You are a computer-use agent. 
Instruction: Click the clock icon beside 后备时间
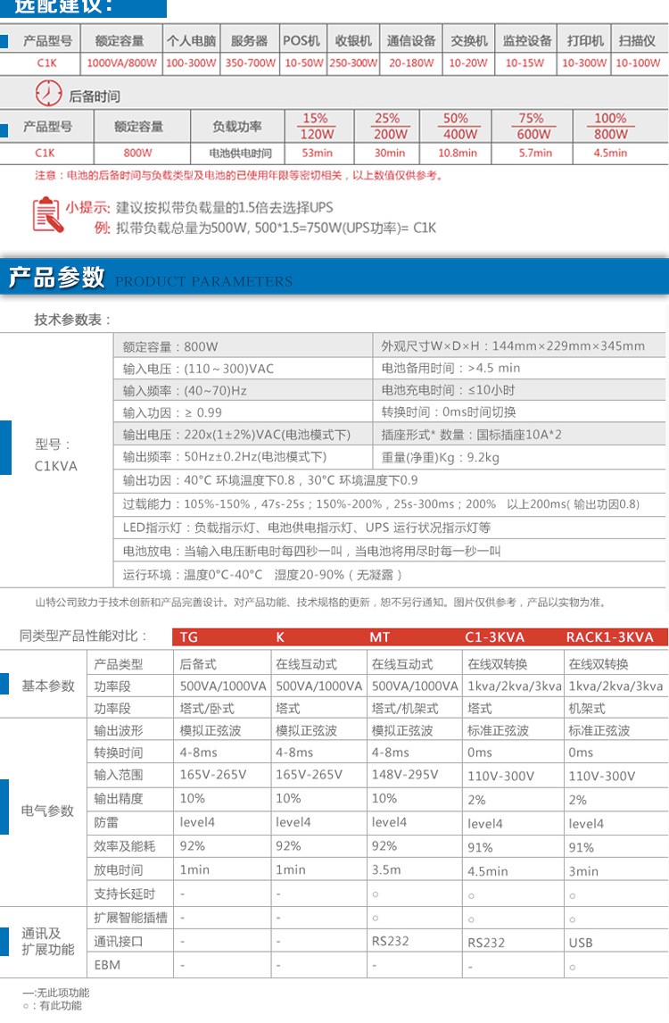click(48, 94)
